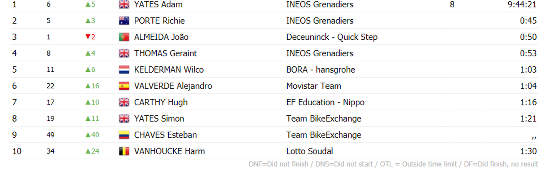Click the Australian flag beside PORTE Richie

click(124, 21)
